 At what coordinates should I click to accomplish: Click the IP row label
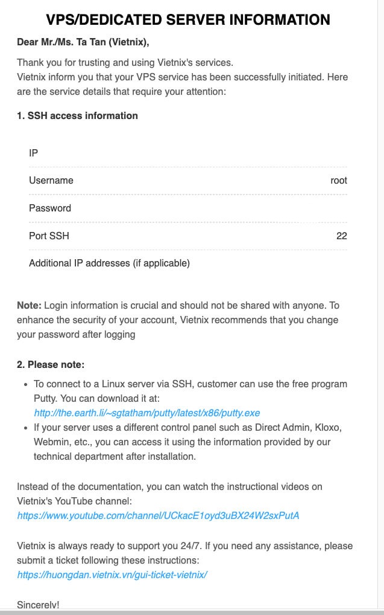point(34,153)
